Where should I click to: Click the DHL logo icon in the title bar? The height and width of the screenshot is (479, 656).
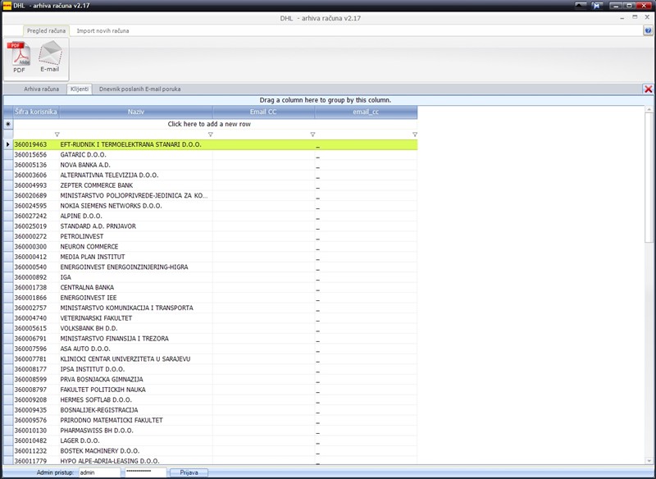(x=7, y=6)
